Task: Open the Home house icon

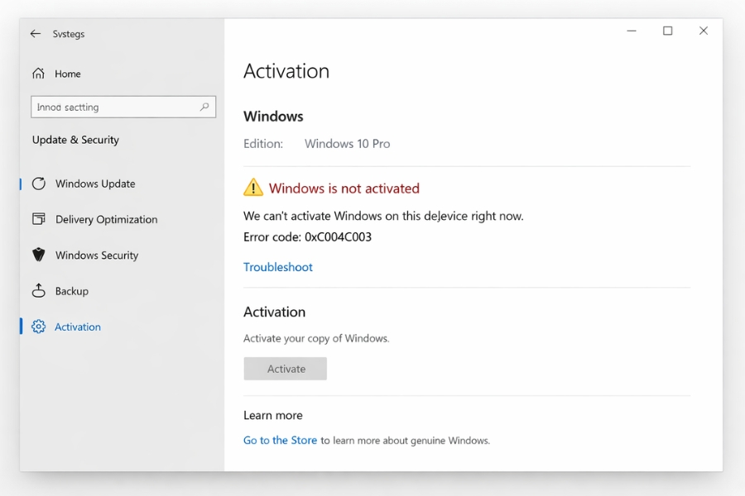Action: click(39, 74)
